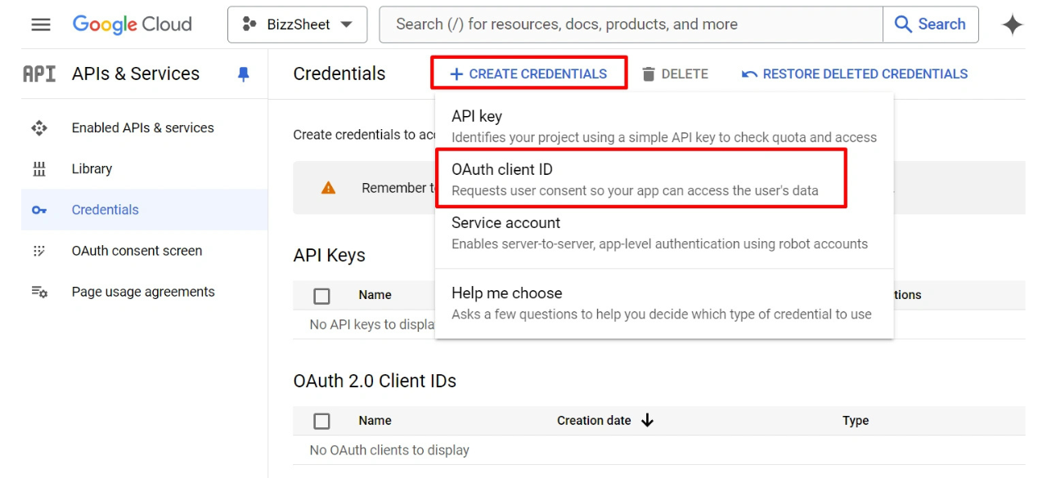Viewport: 1047px width, 478px height.
Task: Select the Help me choose option
Action: [664, 303]
